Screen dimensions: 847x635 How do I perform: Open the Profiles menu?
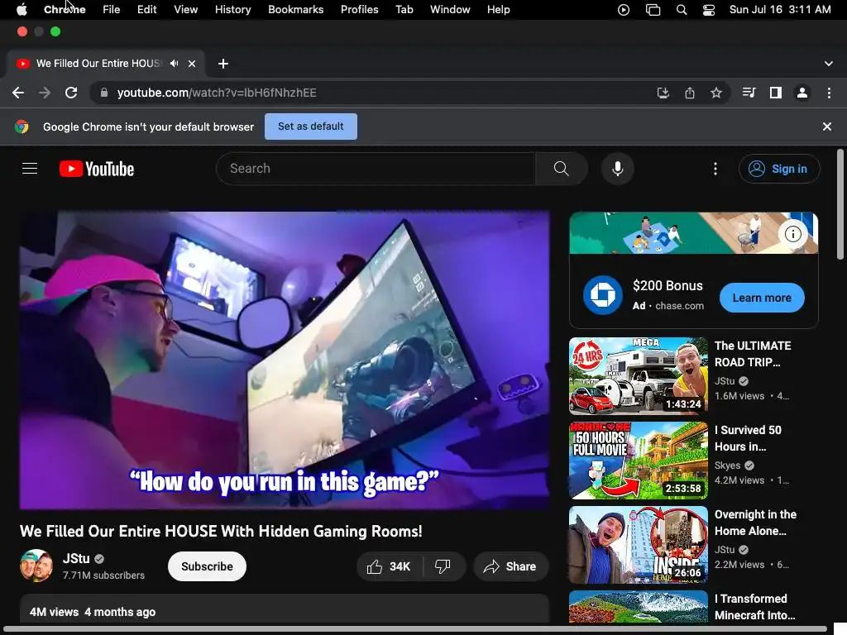point(359,10)
